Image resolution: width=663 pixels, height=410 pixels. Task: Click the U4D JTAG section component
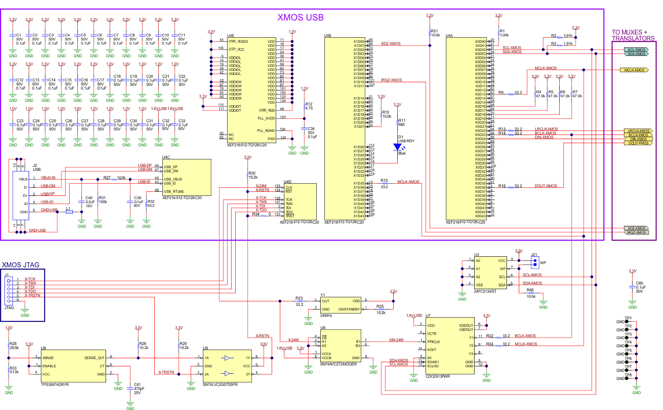(300, 202)
